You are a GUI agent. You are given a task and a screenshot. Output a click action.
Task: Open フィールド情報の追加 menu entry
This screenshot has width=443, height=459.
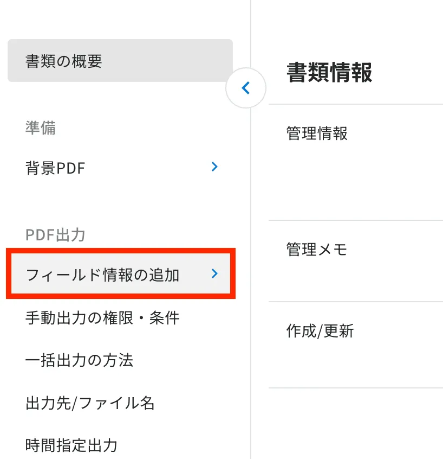(121, 273)
